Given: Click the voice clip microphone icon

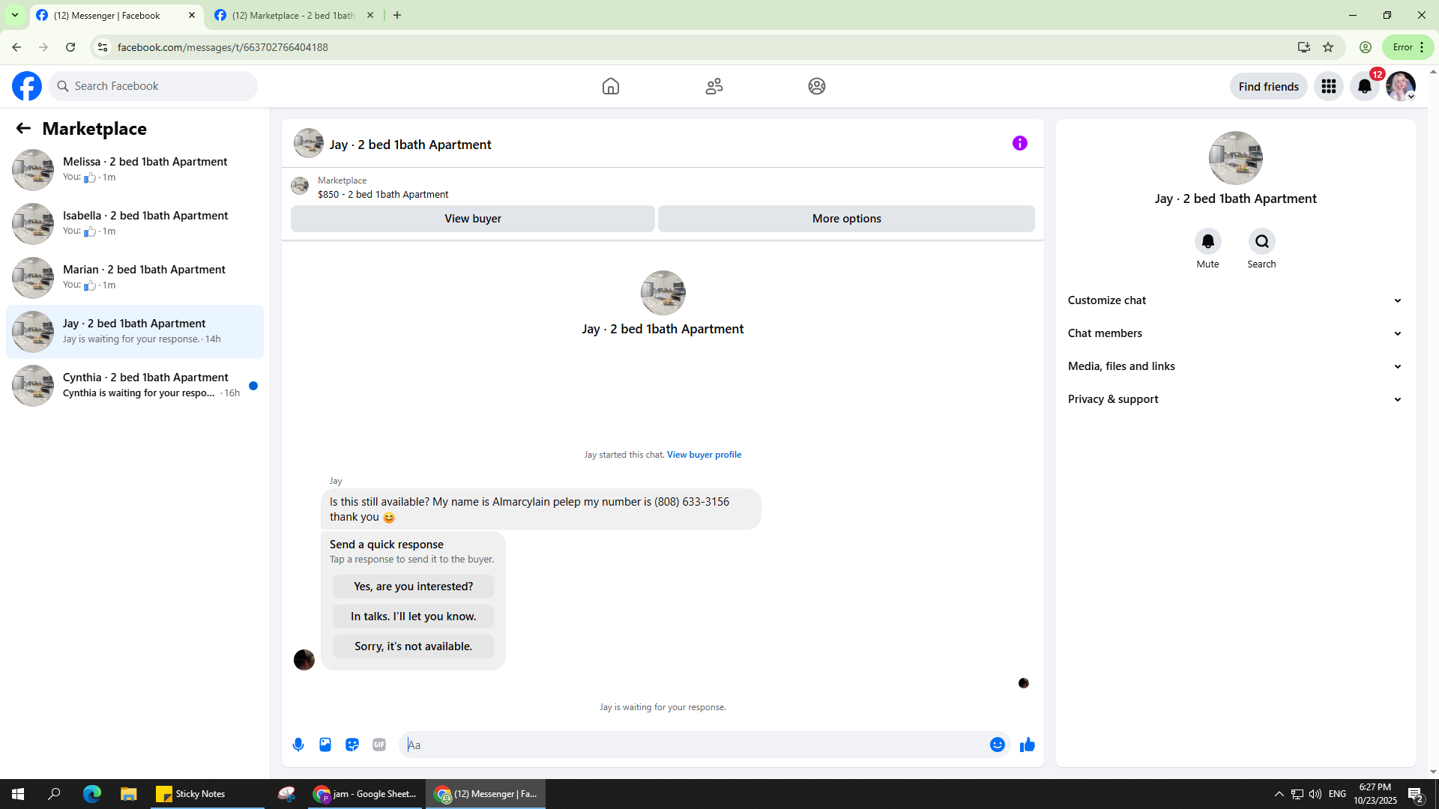Looking at the screenshot, I should tap(298, 745).
